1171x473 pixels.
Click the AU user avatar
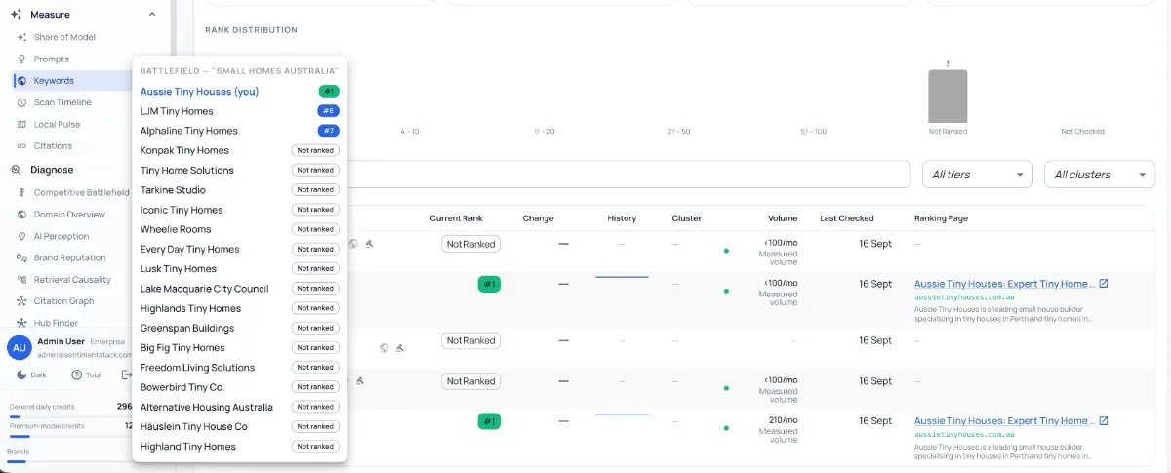(20, 347)
